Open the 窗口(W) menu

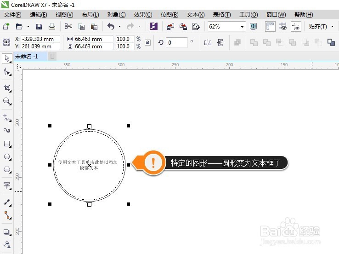coord(276,15)
